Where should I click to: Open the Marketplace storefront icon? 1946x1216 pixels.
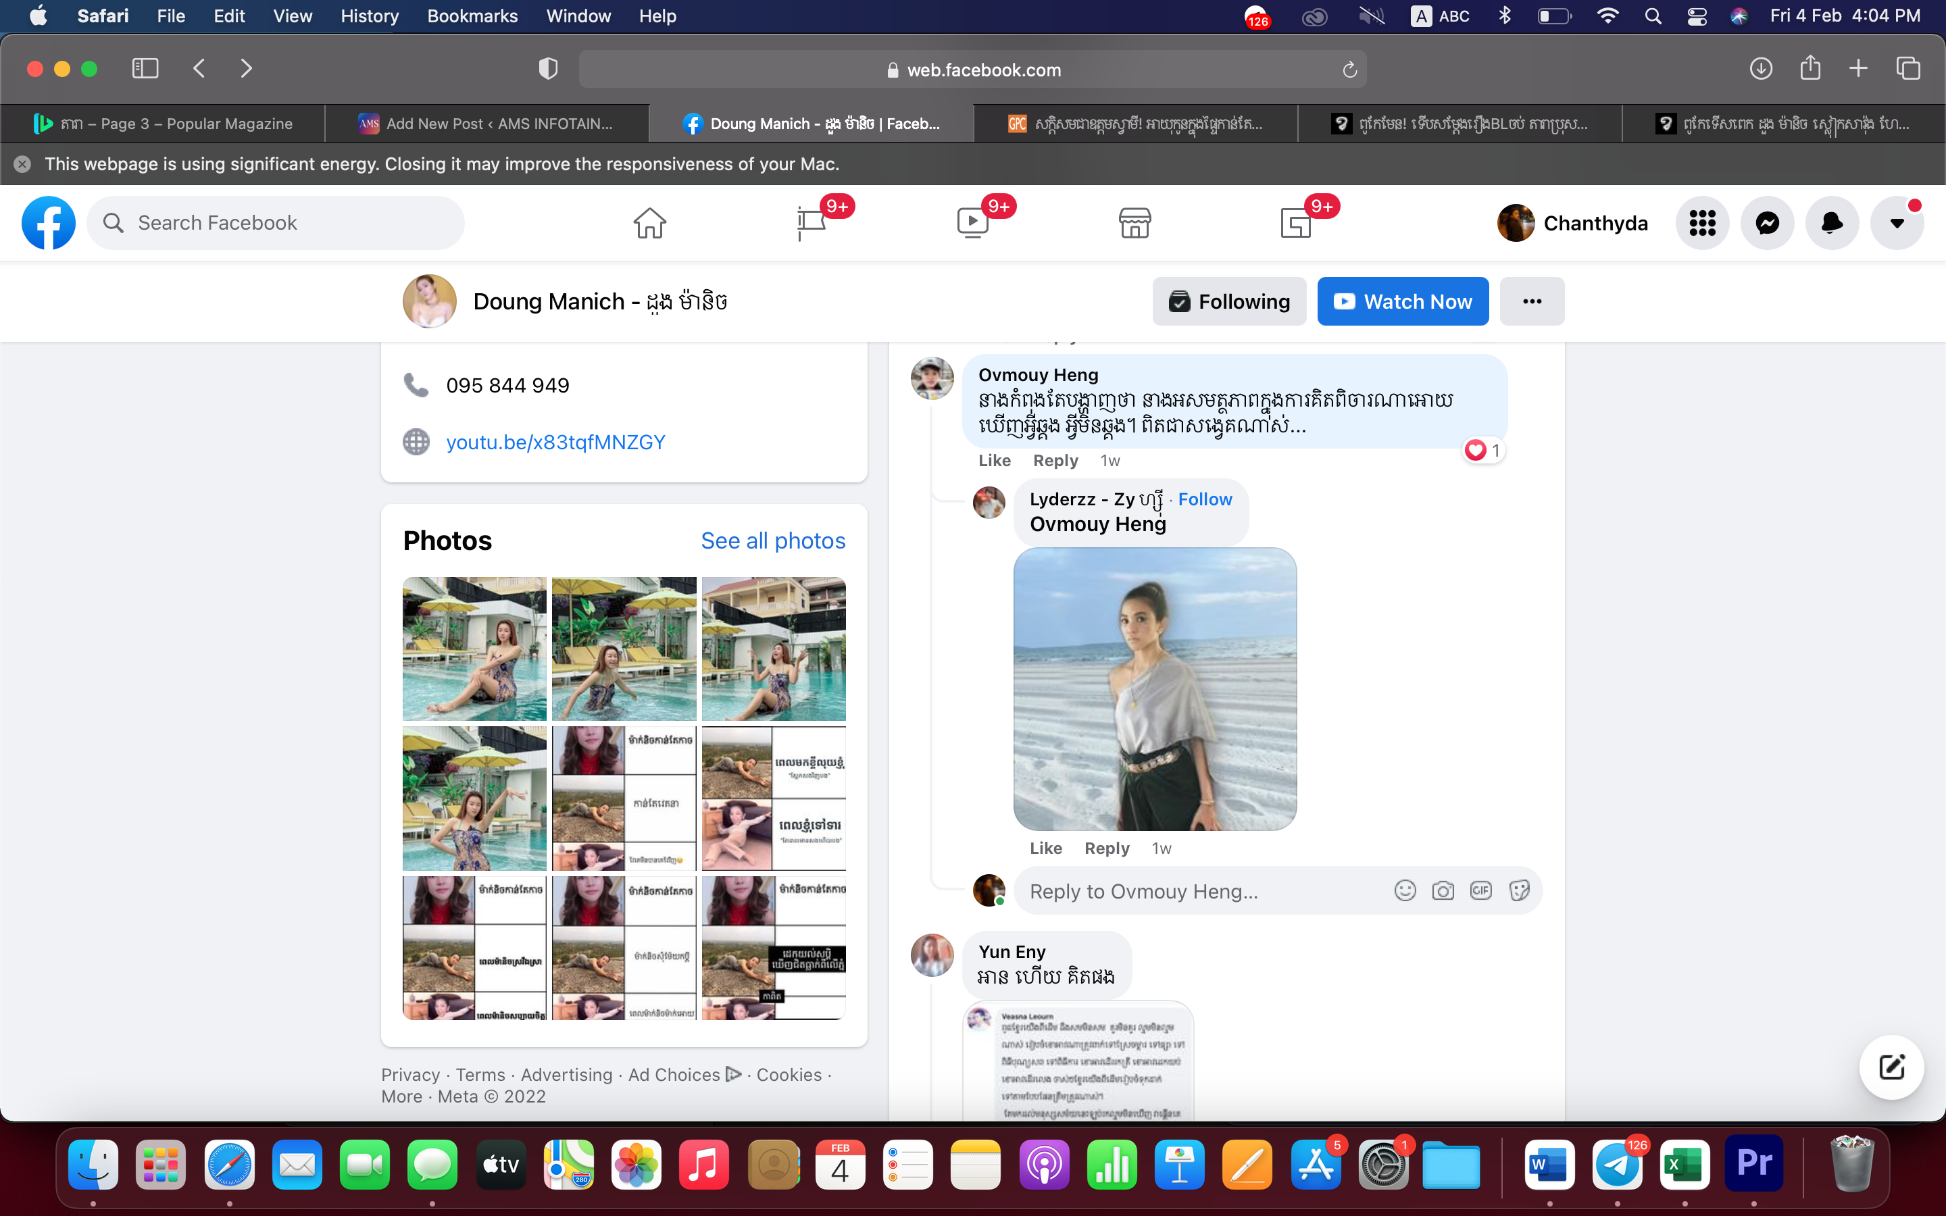pyautogui.click(x=1134, y=223)
